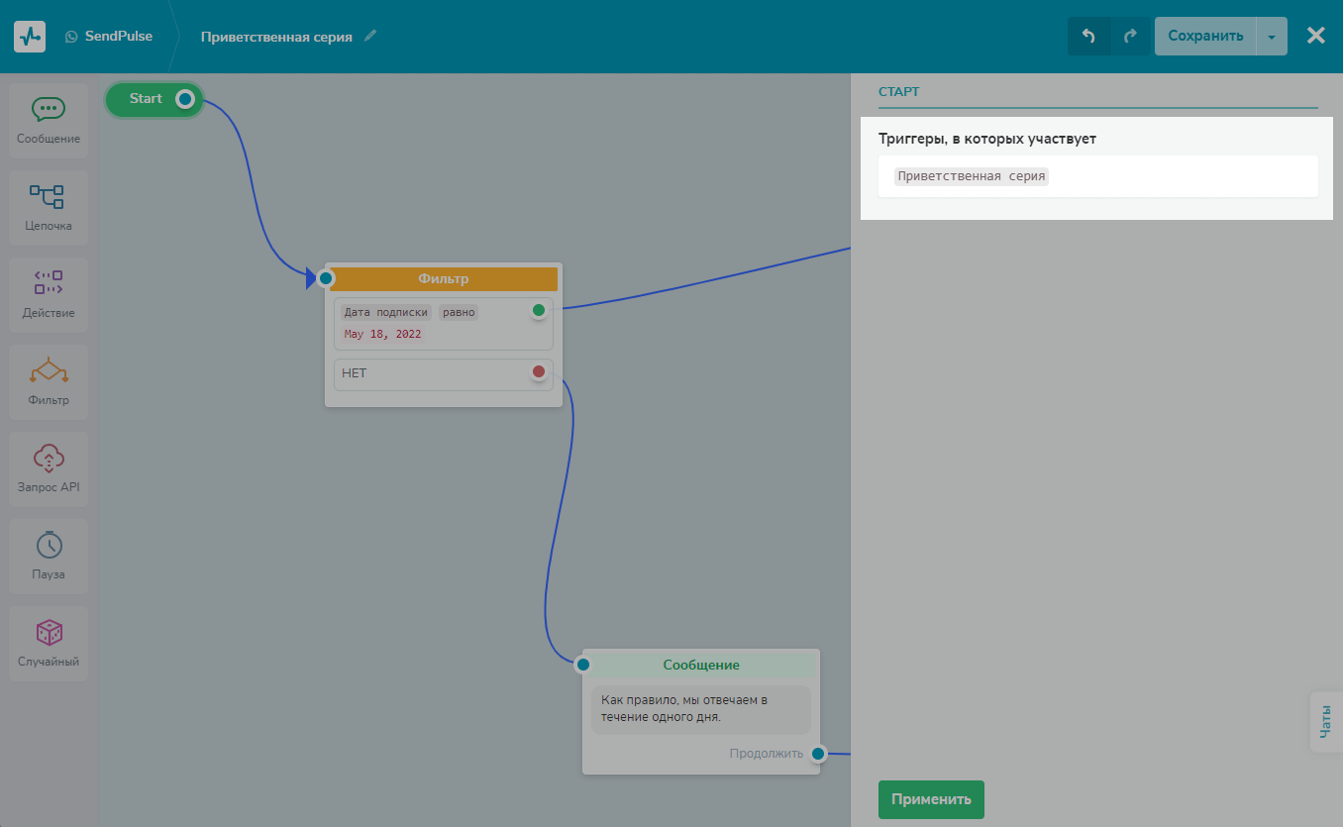Click the Приветственная серия trigger tag
The width and height of the screenshot is (1343, 827).
click(x=971, y=176)
